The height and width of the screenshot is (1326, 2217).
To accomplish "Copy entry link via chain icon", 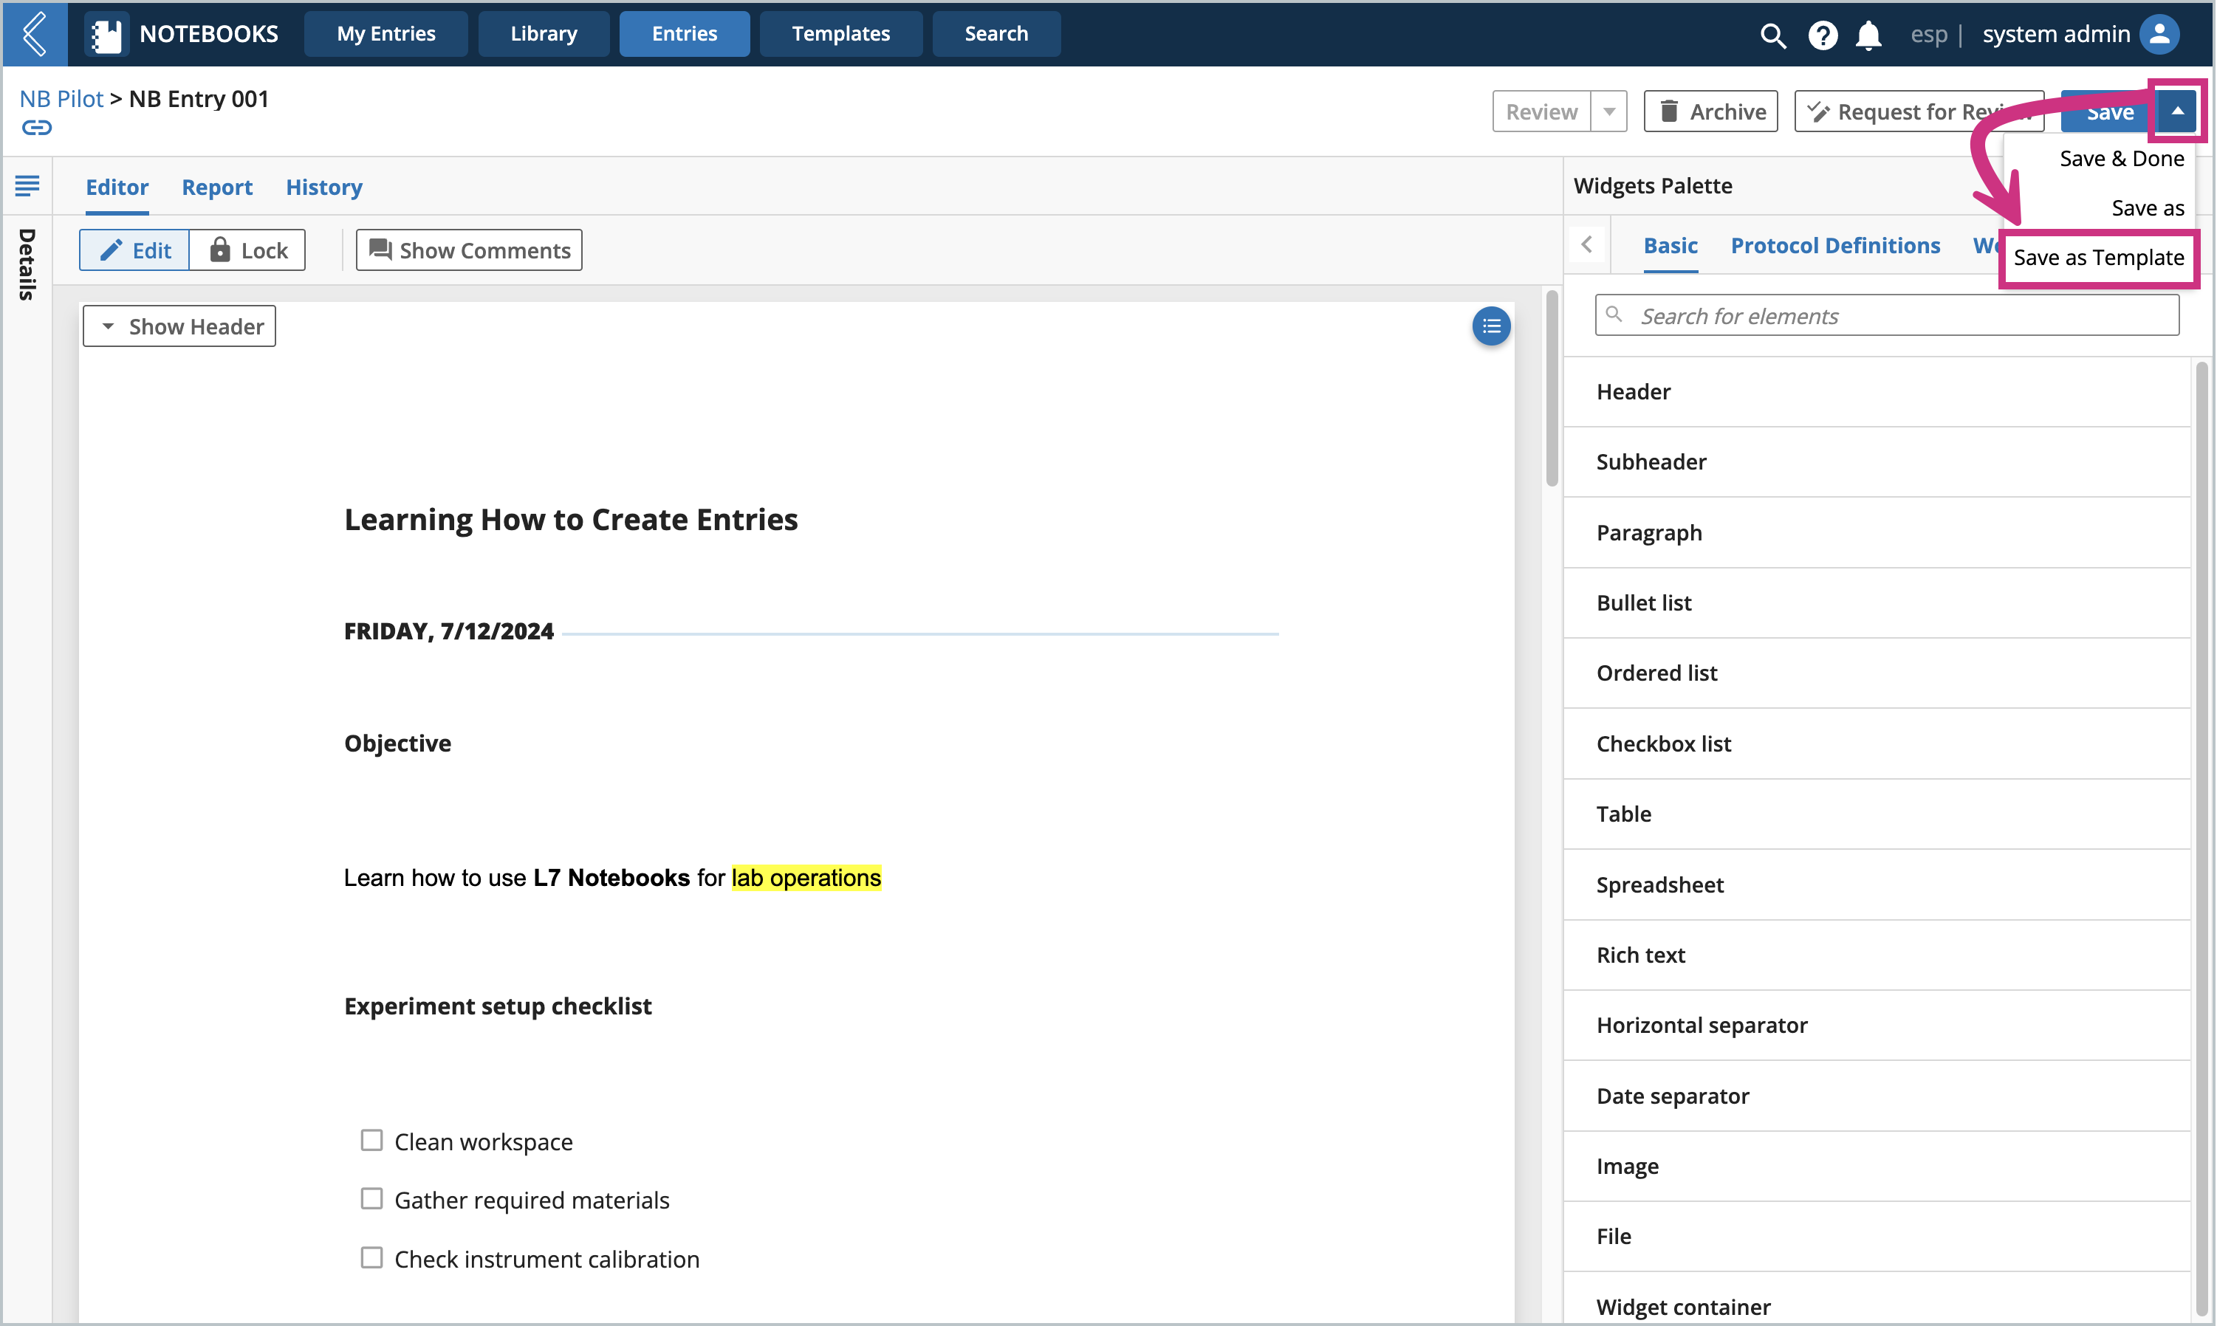I will point(37,128).
